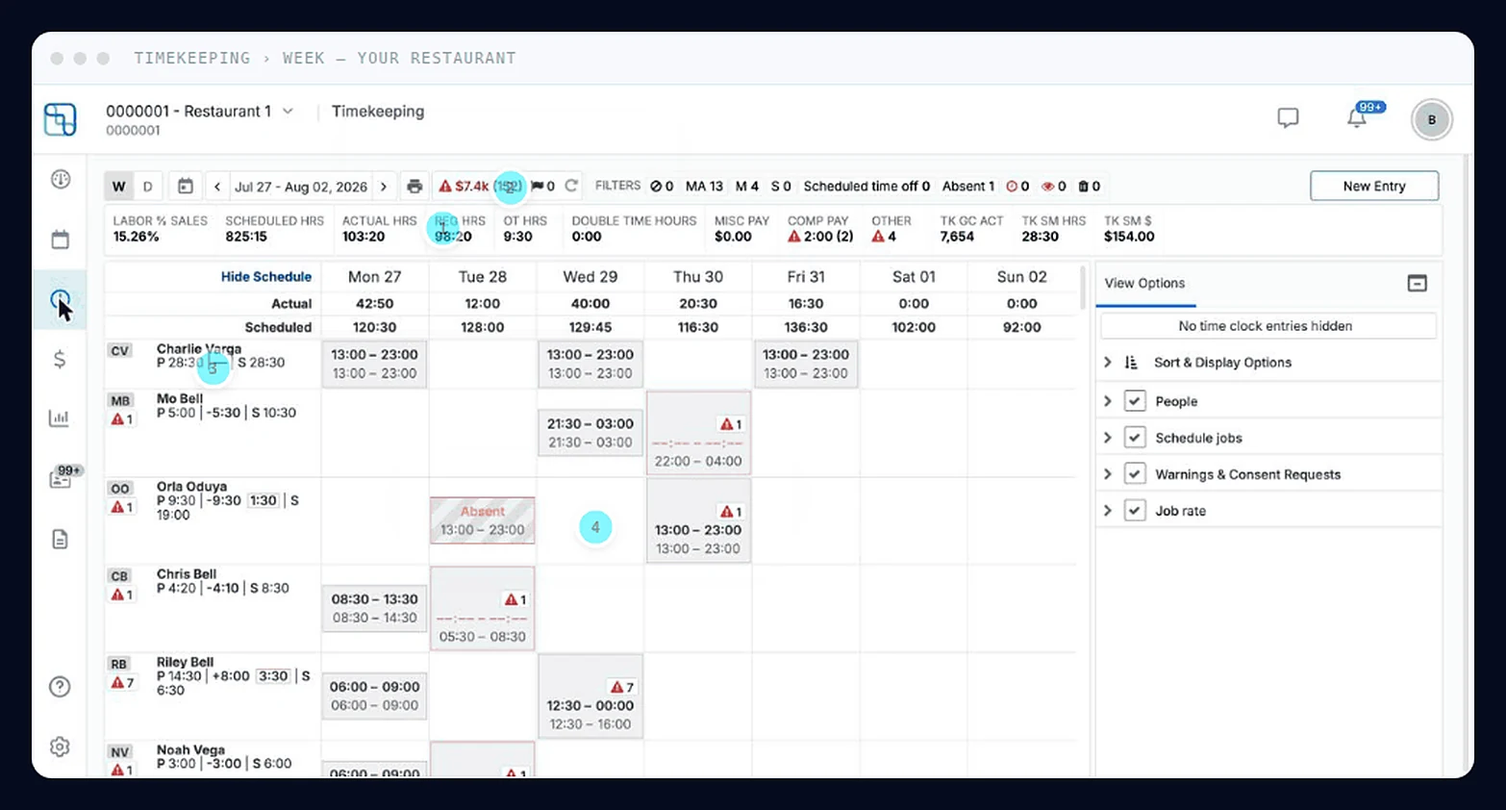Click the flag count 0 indicator

(543, 187)
